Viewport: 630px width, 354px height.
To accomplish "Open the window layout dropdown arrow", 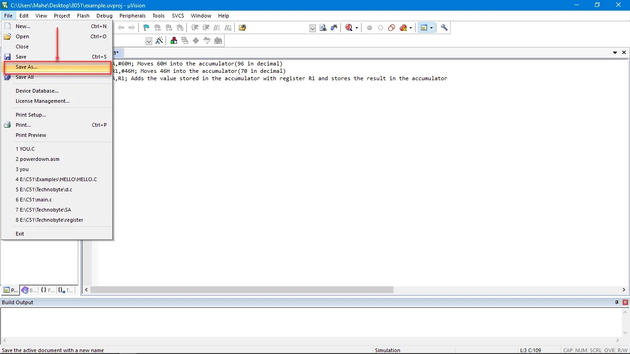I will click(x=432, y=28).
